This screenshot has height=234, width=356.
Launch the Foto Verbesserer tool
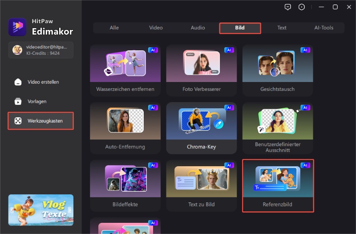tap(201, 70)
